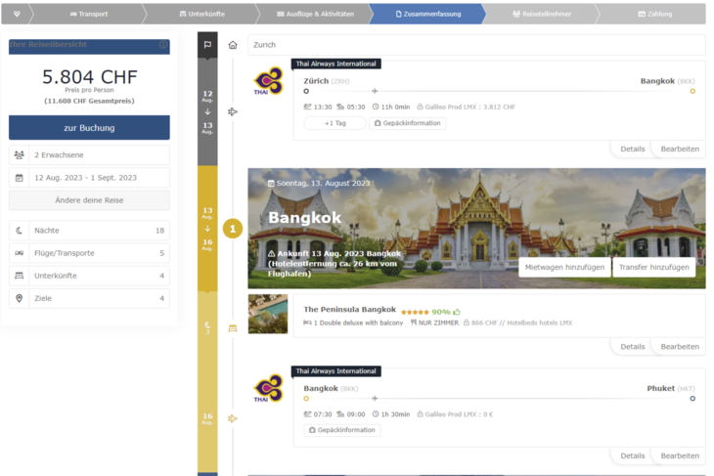Click the yellow number 1 stop marker
714x476 pixels.
[233, 229]
